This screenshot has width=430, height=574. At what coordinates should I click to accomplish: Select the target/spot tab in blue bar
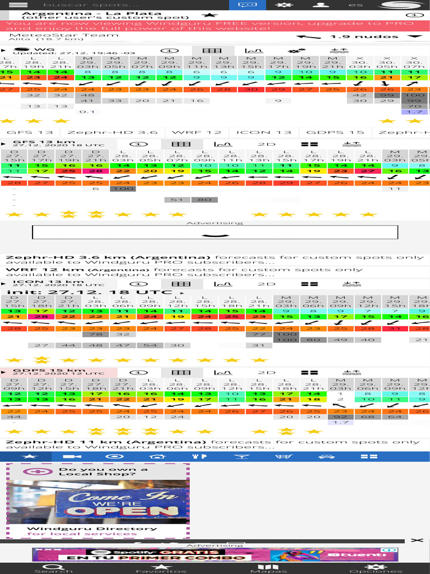click(x=114, y=456)
